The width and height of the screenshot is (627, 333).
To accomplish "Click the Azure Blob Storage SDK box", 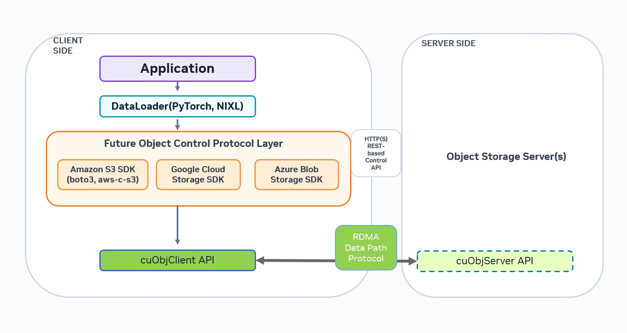I will (297, 175).
